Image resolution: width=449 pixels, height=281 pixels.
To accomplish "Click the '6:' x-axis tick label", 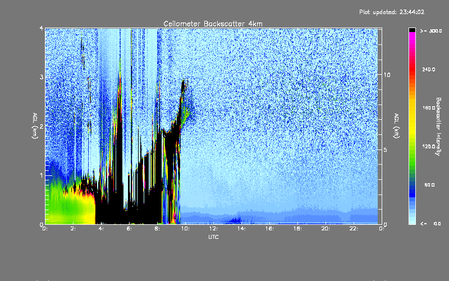I will [129, 229].
